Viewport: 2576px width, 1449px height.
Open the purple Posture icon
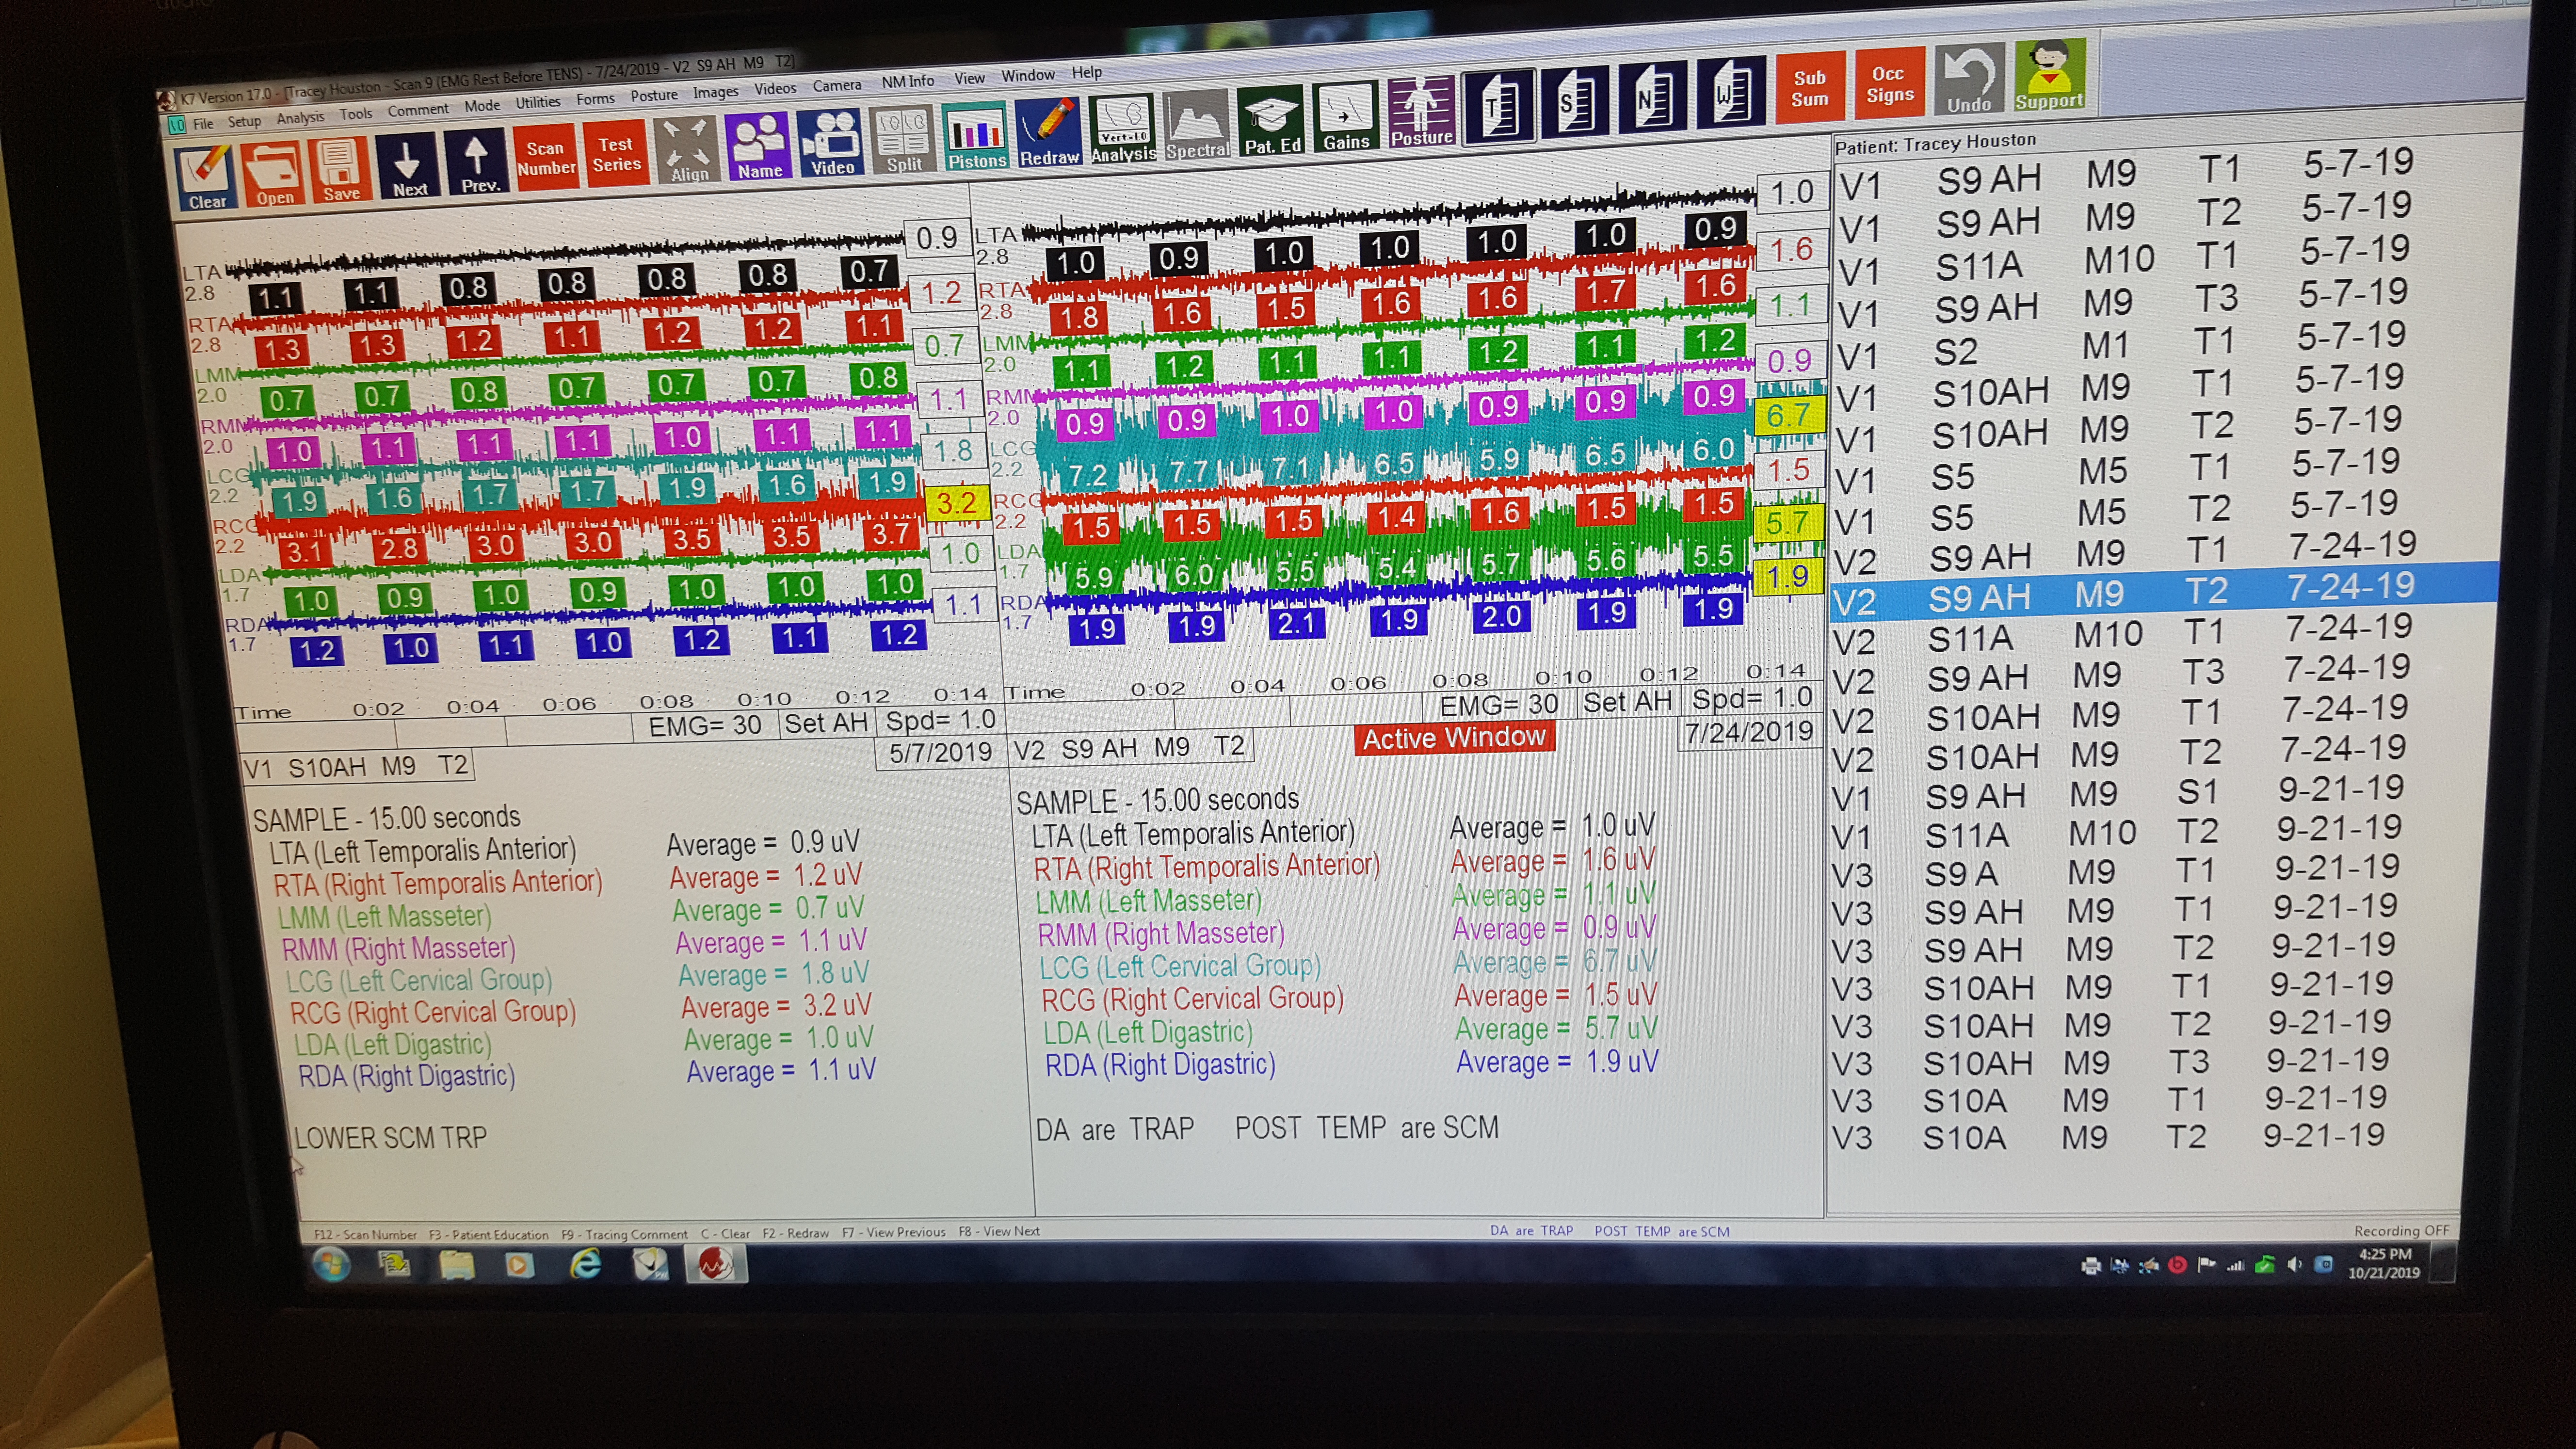[1421, 113]
